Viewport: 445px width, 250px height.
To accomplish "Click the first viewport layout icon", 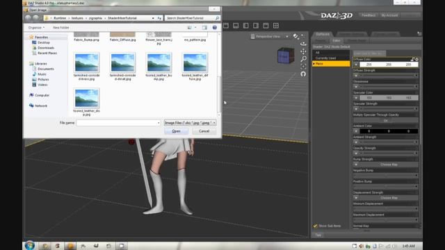I will pos(226,26).
